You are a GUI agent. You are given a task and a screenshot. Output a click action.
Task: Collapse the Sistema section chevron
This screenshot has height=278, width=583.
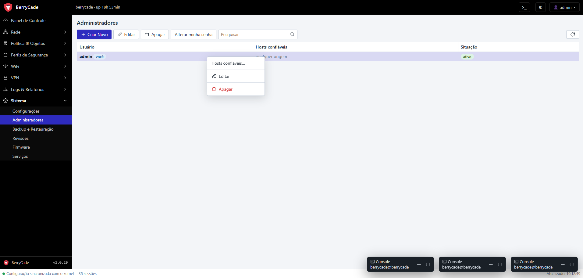(65, 101)
